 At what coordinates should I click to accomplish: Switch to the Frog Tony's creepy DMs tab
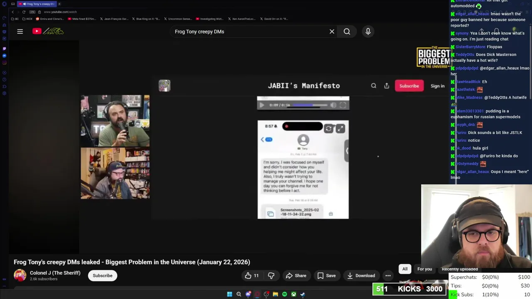[x=37, y=4]
